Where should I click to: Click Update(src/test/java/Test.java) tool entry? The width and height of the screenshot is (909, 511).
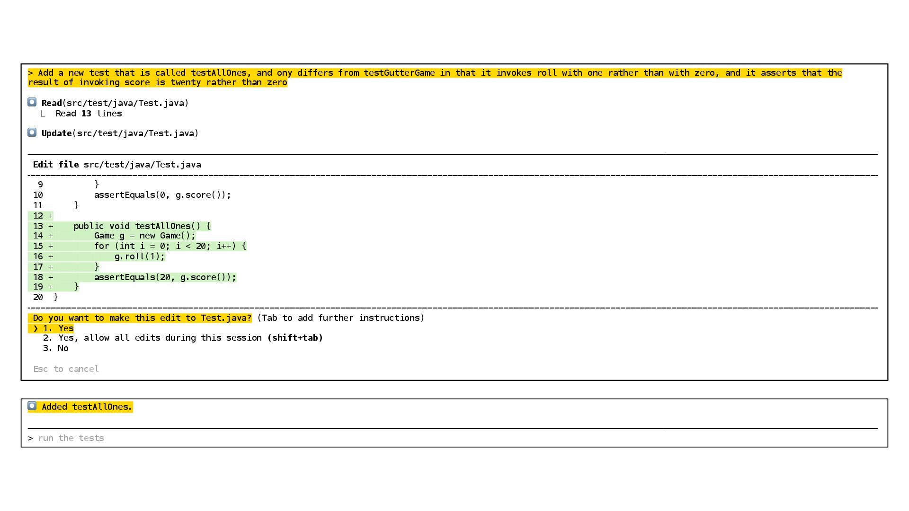tap(120, 133)
